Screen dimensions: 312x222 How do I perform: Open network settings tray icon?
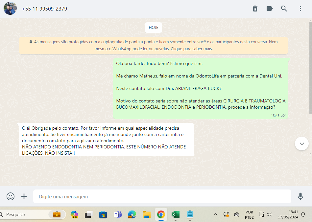tap(261, 214)
